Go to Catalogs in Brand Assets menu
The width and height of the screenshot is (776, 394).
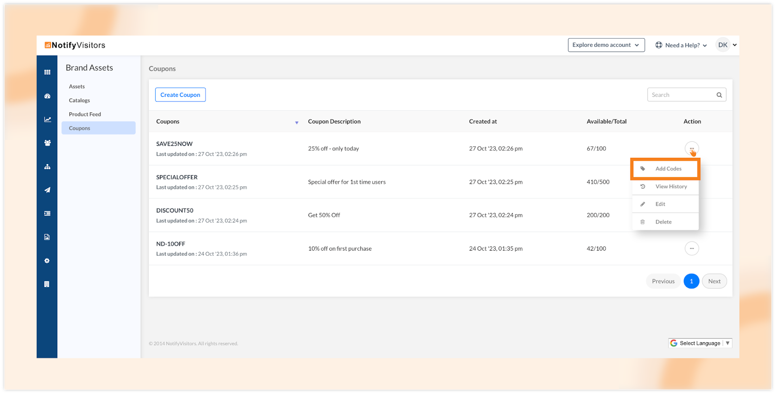[79, 101]
